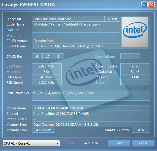Click the 'Instruction Set' label
The image size is (157, 151).
(x=18, y=93)
